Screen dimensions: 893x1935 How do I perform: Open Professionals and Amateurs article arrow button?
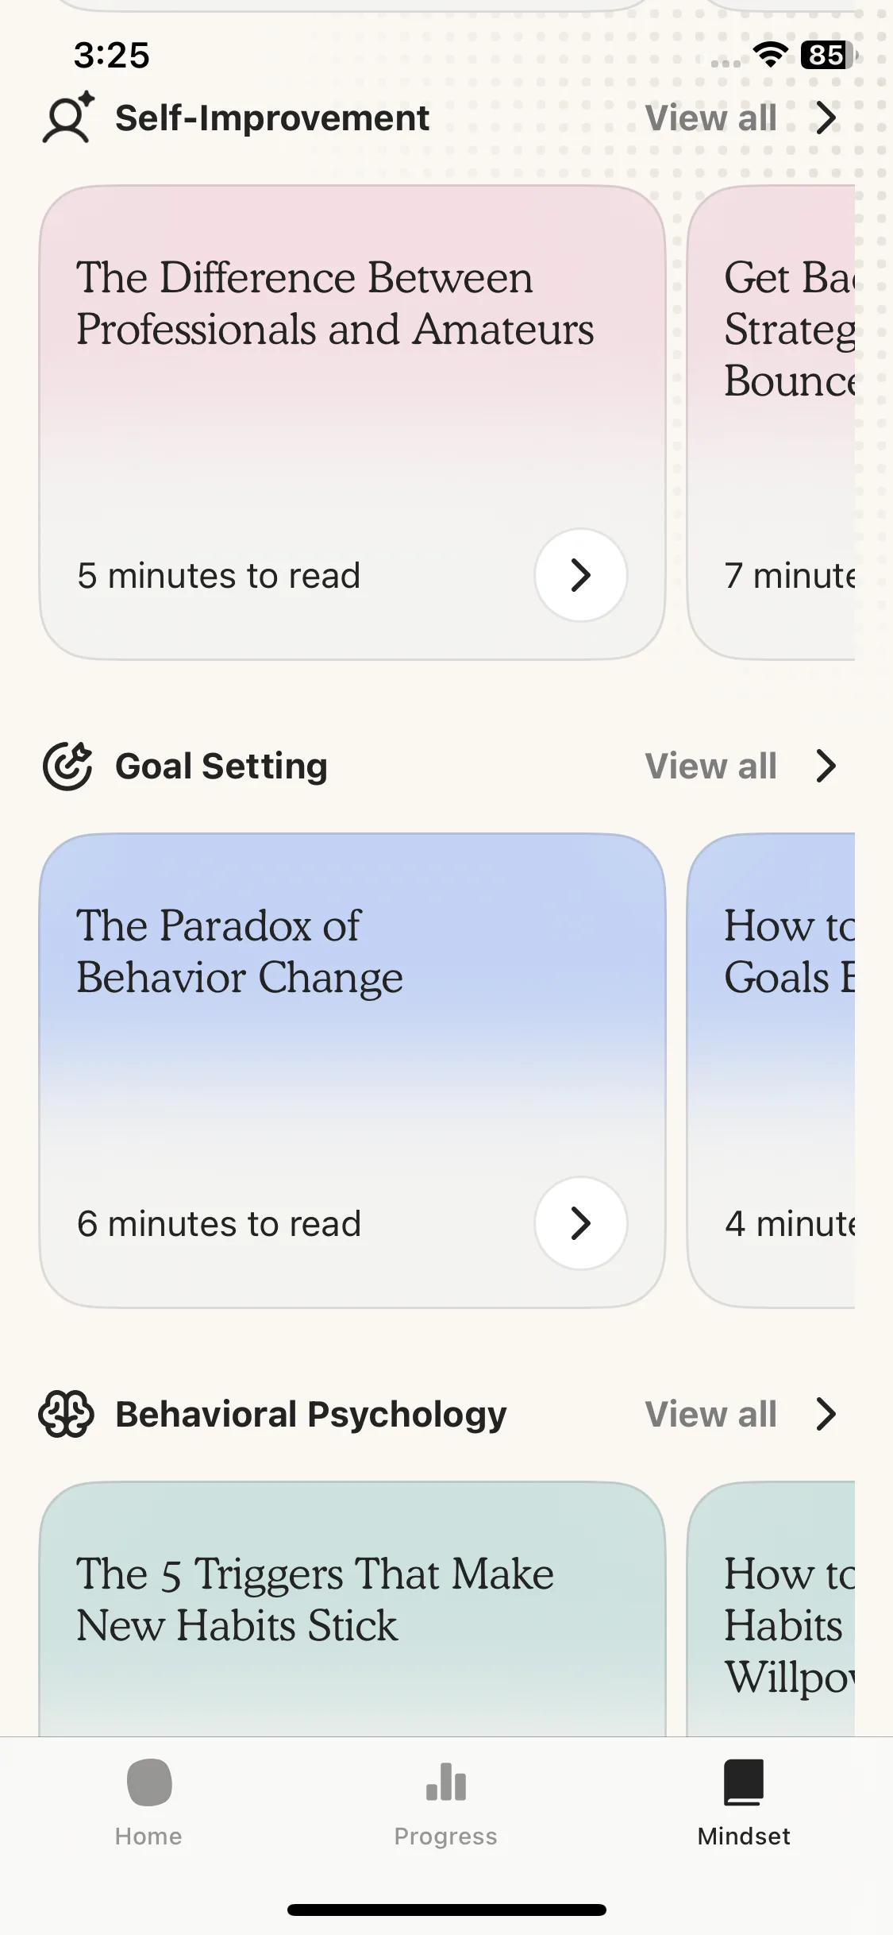pos(581,575)
